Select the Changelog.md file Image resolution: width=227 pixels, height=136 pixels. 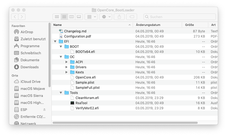[135, 31]
